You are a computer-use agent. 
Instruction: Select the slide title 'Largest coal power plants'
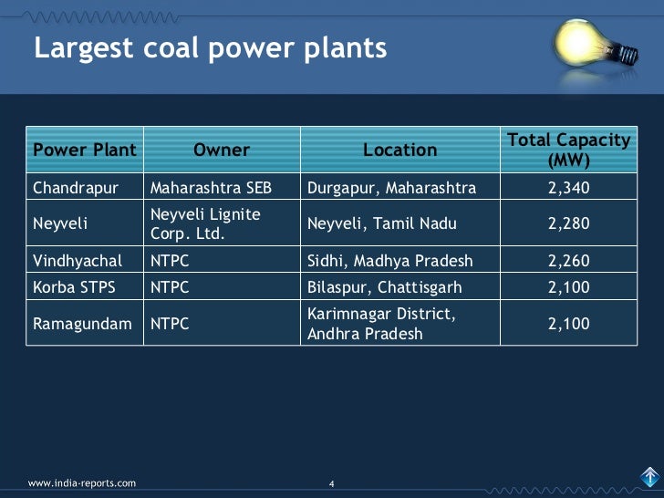tap(211, 47)
